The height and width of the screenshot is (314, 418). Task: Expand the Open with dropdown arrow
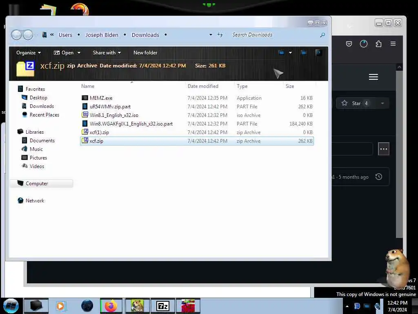(79, 53)
